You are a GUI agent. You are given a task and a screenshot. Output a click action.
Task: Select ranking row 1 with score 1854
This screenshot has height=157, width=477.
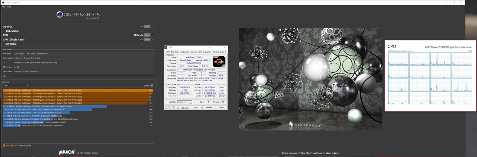(78, 90)
